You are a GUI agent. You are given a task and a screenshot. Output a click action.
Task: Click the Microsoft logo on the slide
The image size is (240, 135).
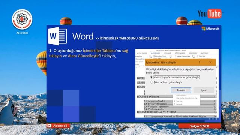[210, 28]
